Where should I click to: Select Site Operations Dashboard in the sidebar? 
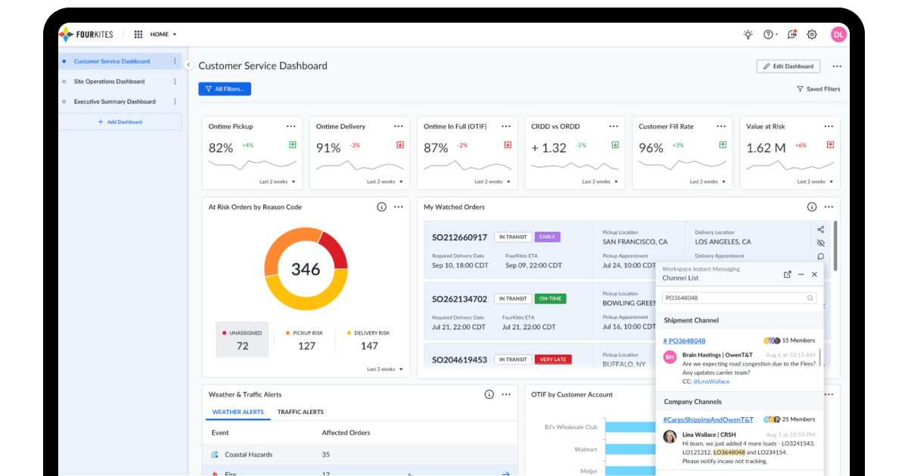click(x=109, y=82)
